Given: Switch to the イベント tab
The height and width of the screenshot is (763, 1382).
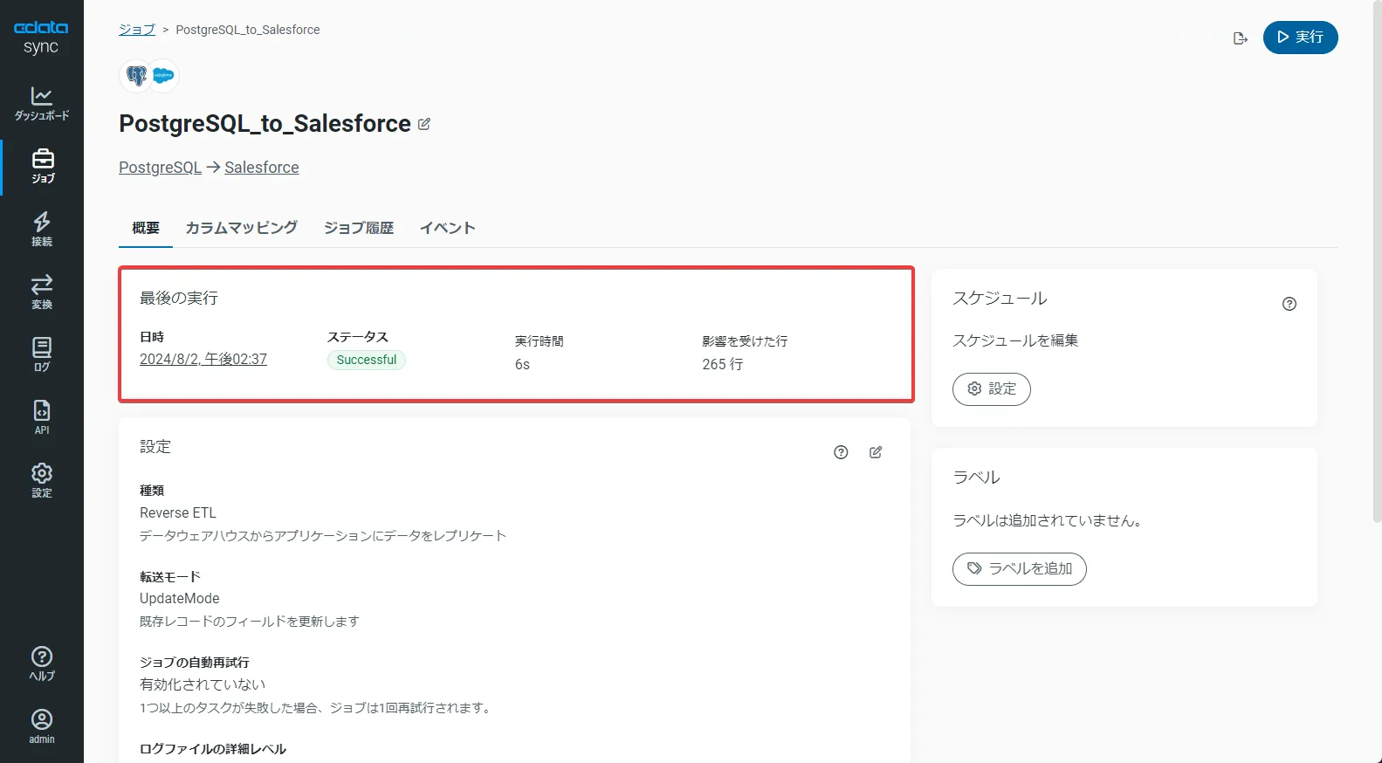Looking at the screenshot, I should [x=448, y=228].
